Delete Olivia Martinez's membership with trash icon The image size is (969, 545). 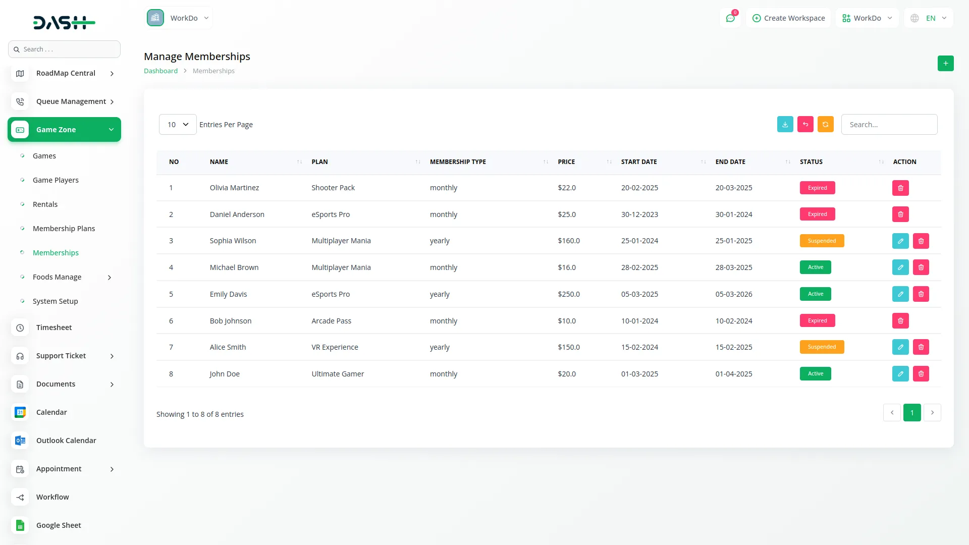pos(900,188)
